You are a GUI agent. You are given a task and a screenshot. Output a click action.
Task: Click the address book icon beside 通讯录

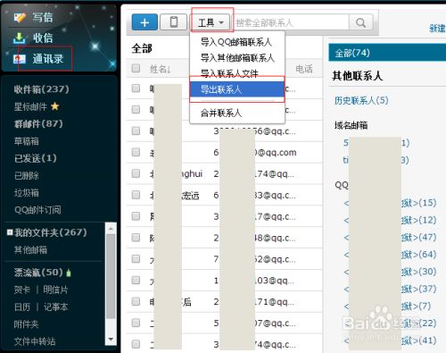point(20,59)
